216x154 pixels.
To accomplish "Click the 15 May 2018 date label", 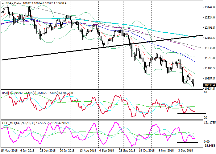I will pyautogui.click(x=8, y=151).
